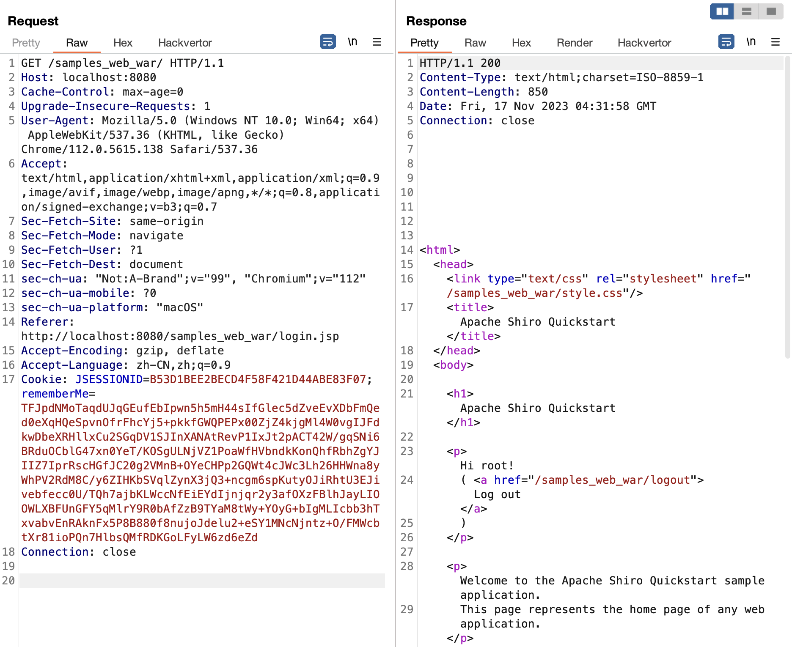Viewport: 792px width, 647px height.
Task: Click the JSESSIONID cookie value
Action: click(258, 379)
